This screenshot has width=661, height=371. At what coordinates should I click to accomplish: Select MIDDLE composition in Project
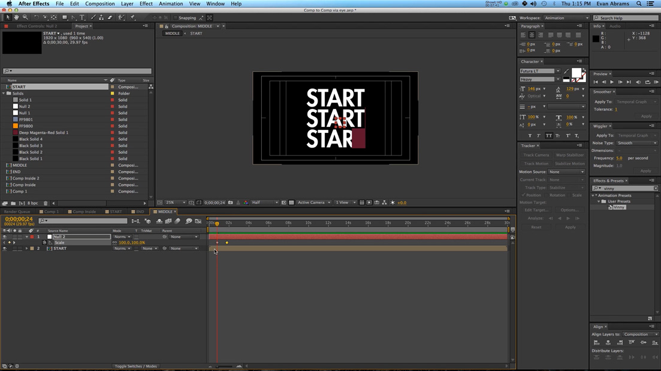[20, 166]
